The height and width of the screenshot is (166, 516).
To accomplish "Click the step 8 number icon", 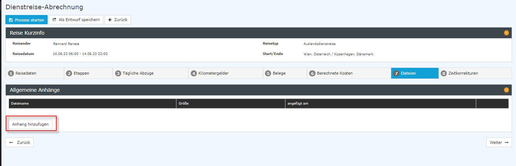I will pyautogui.click(x=444, y=74).
